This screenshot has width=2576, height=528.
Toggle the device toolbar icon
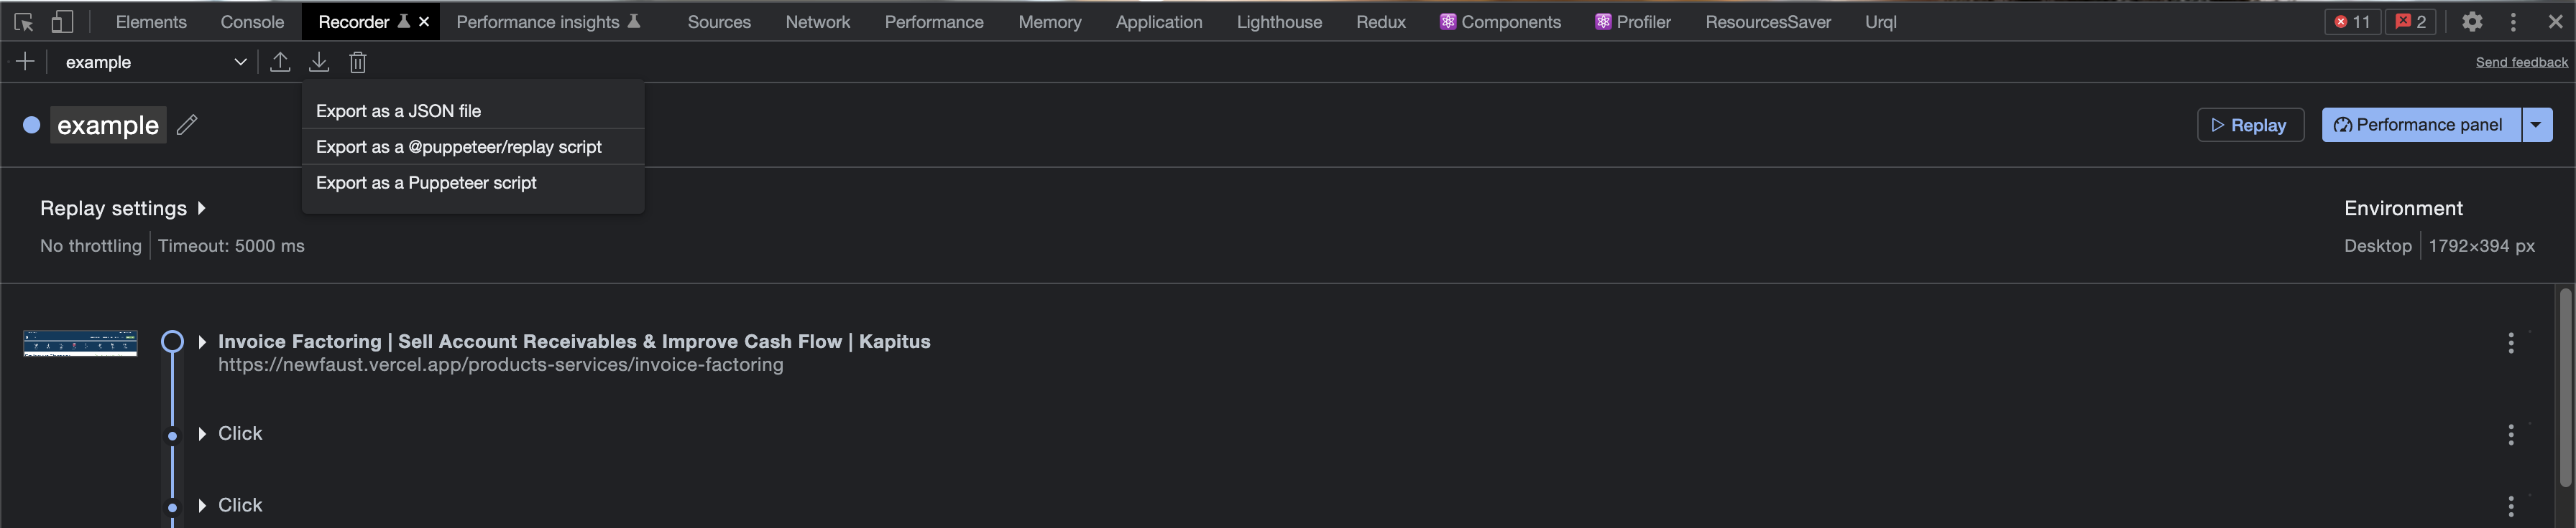(62, 21)
